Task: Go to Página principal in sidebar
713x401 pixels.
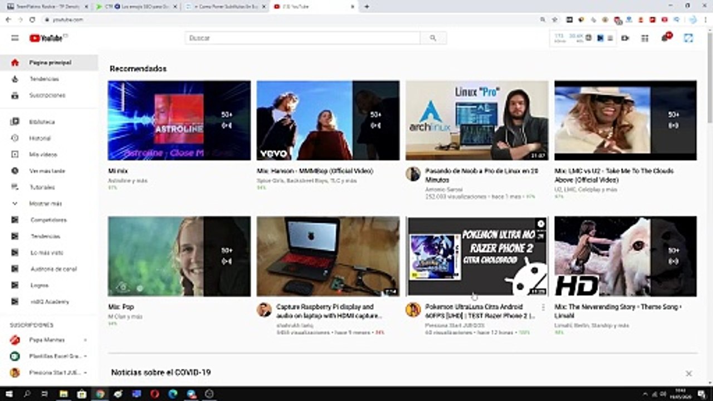Action: 49,62
